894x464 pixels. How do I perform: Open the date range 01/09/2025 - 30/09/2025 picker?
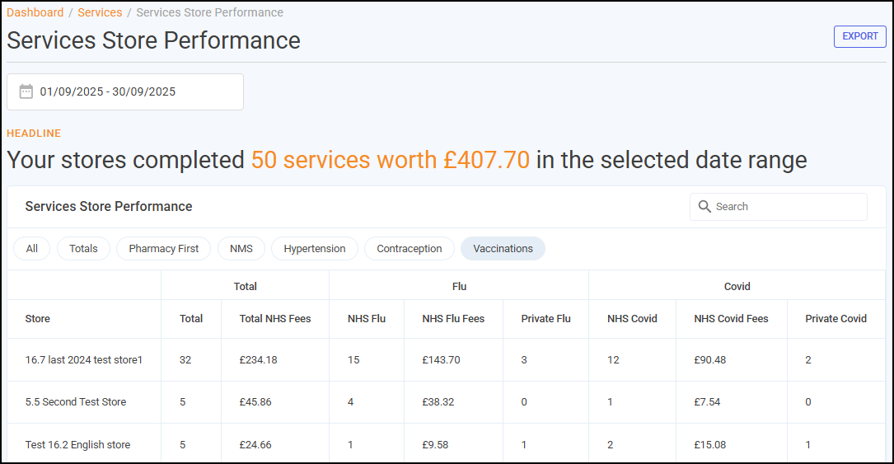[x=125, y=91]
